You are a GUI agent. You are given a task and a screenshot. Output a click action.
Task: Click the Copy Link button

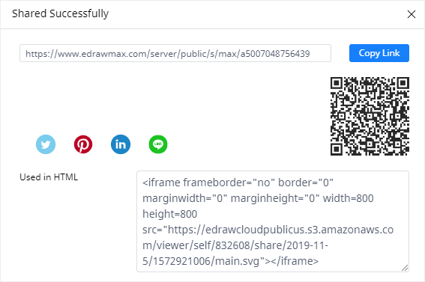[379, 53]
